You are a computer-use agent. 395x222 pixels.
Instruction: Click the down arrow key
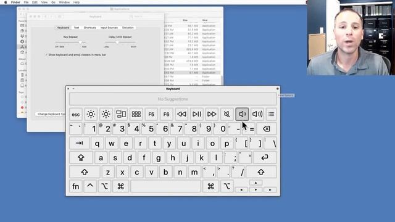(x=256, y=190)
